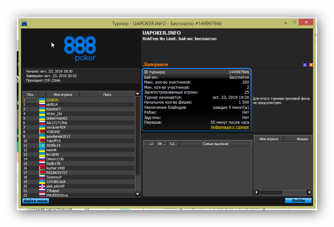334x227 pixels.
Task: Open the "Информация о турнире" link
Action: coord(230,127)
